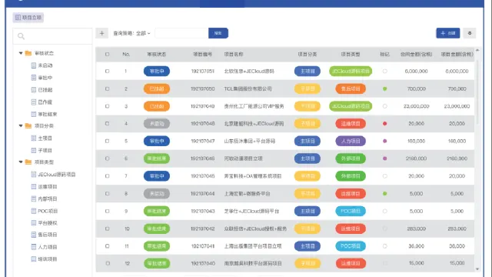Viewport: 492px width, 277px height.
Task: Click the 项目名称 column header
Action: point(234,55)
